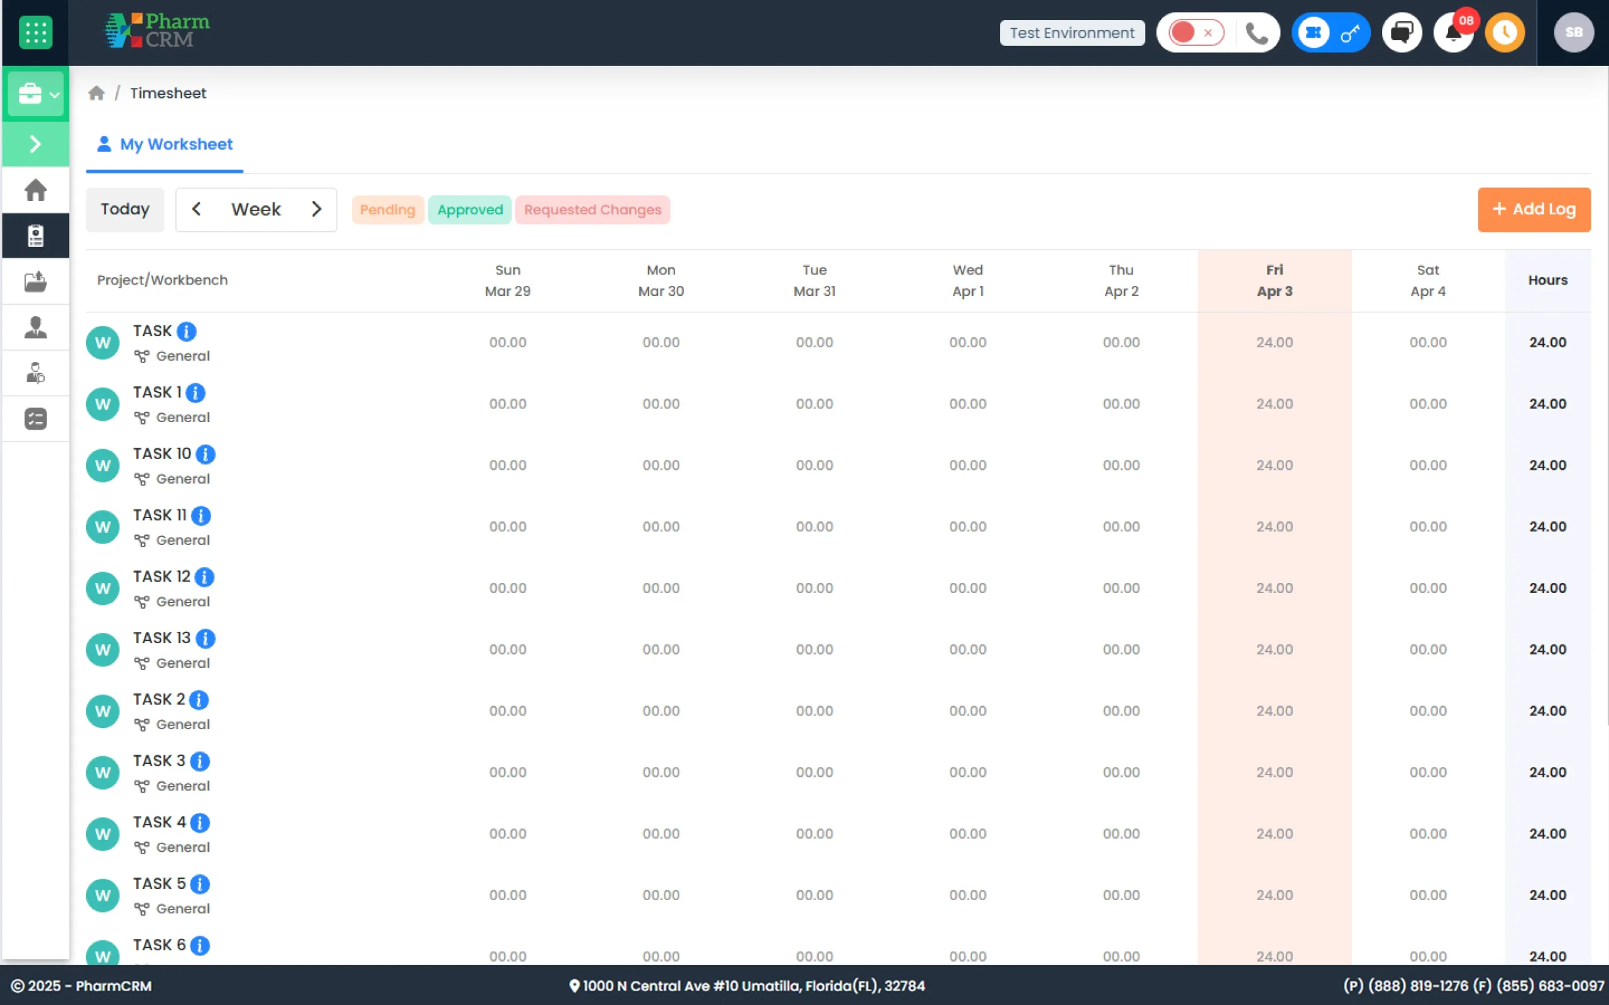1609x1005 pixels.
Task: Click the Today button
Action: (125, 209)
